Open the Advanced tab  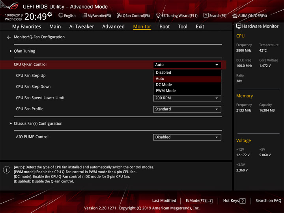tap(113, 27)
